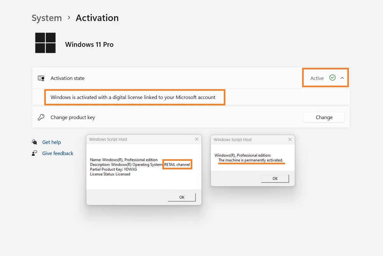Click the green checkmark next to Active
The height and width of the screenshot is (256, 383).
point(332,78)
